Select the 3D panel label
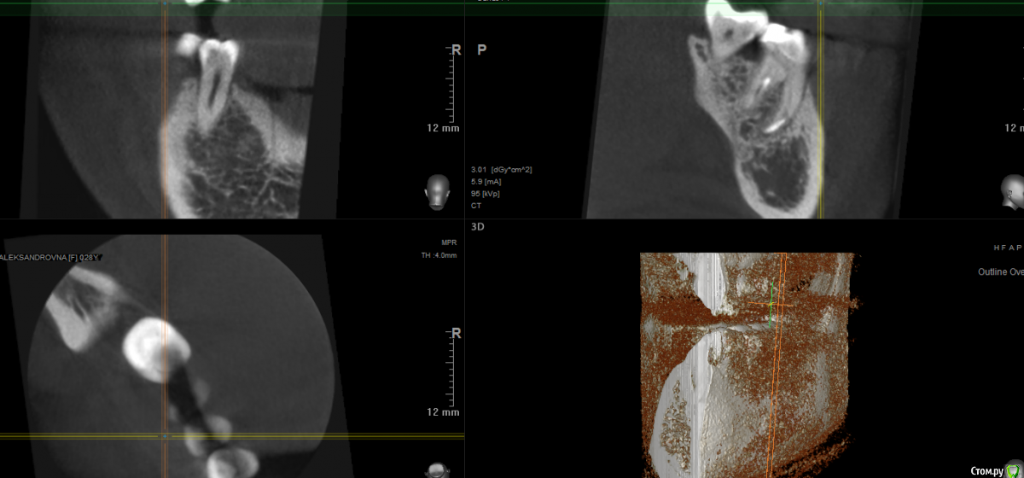Image resolution: width=1024 pixels, height=478 pixels. click(478, 227)
